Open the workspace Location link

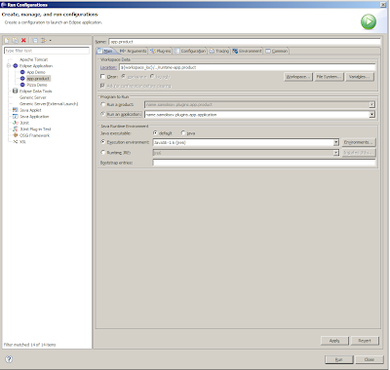click(x=108, y=67)
